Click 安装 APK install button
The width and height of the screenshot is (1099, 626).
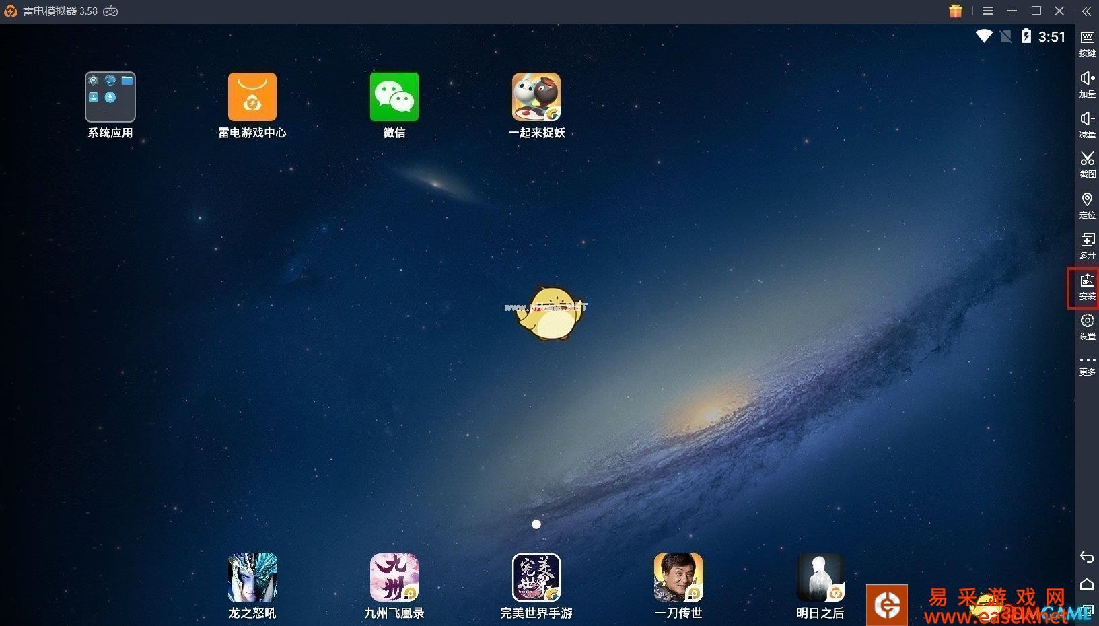pos(1087,287)
